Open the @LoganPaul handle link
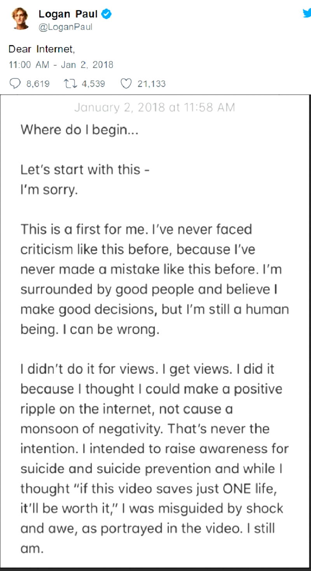Image resolution: width=311 pixels, height=571 pixels. pyautogui.click(x=65, y=27)
